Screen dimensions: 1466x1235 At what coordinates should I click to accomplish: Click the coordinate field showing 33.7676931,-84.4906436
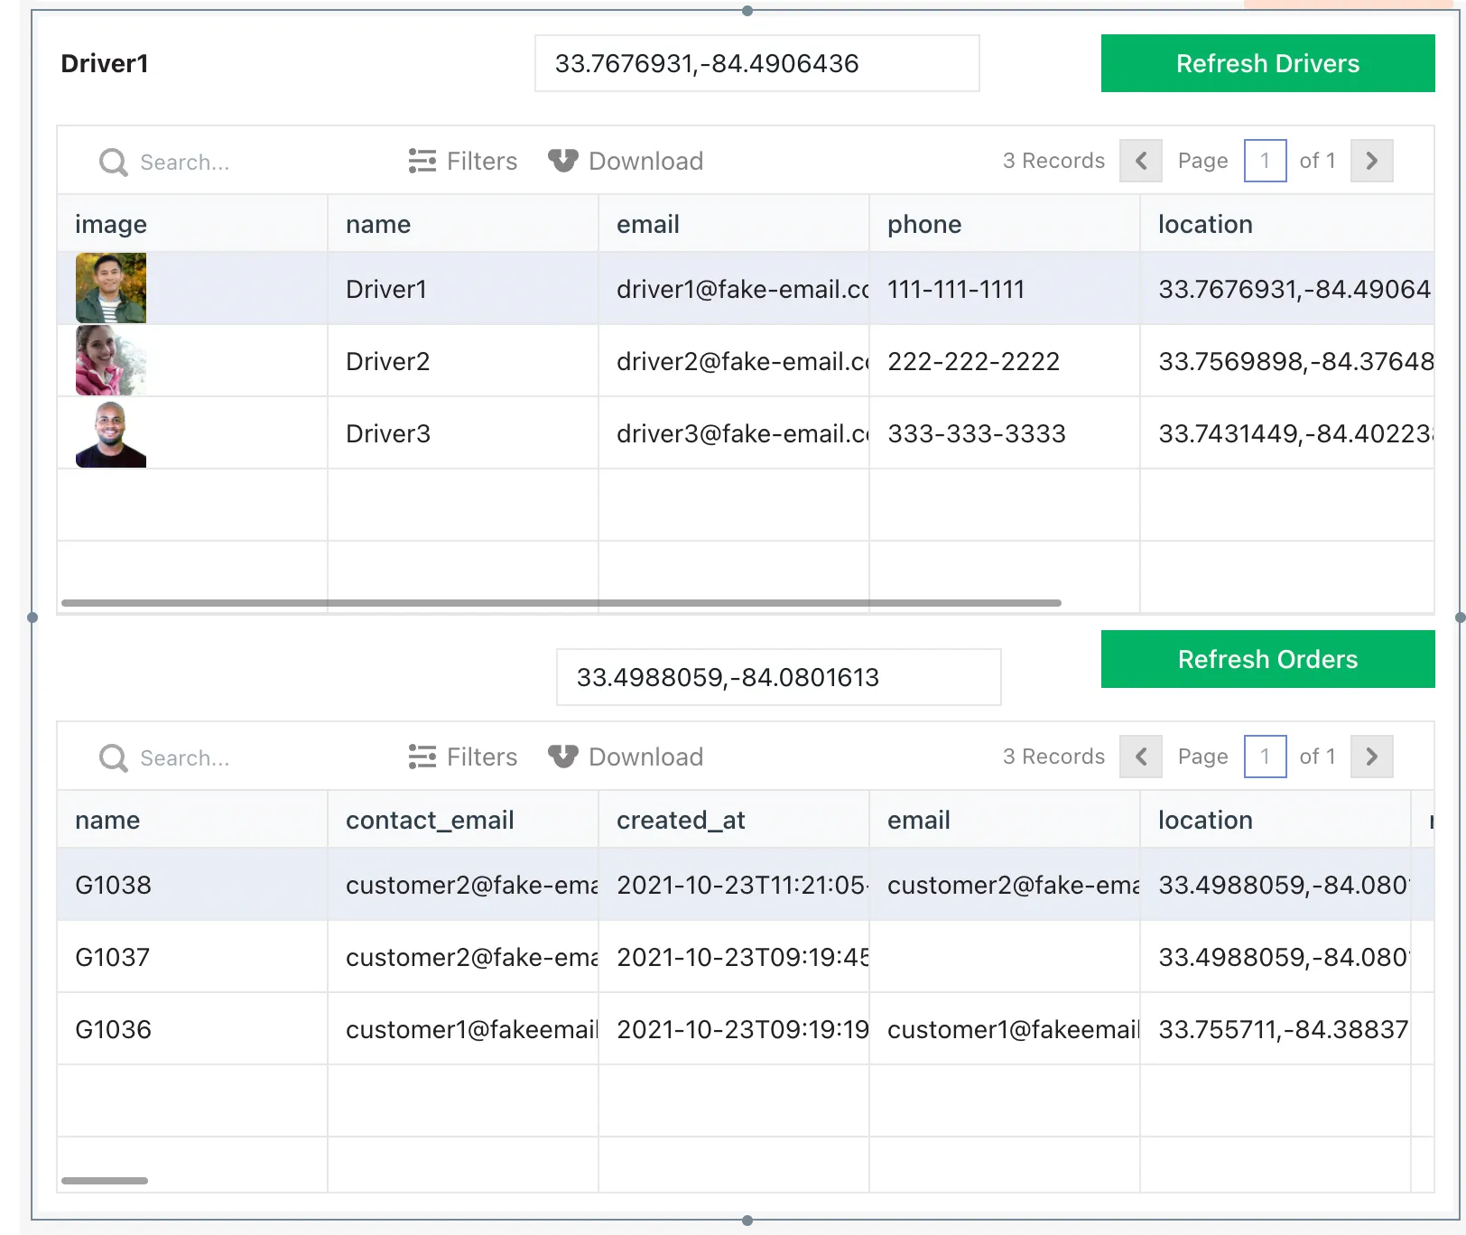(756, 63)
